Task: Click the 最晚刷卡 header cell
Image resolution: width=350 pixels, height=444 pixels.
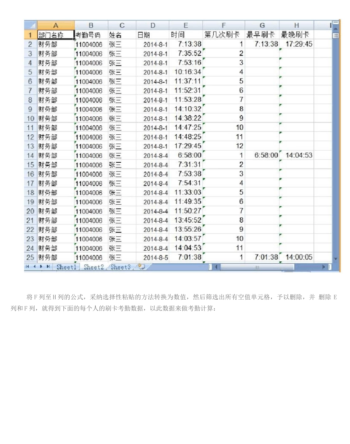Action: (x=296, y=35)
